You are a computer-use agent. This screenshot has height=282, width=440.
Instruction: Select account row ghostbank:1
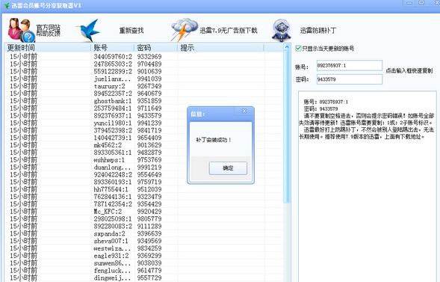144,100
